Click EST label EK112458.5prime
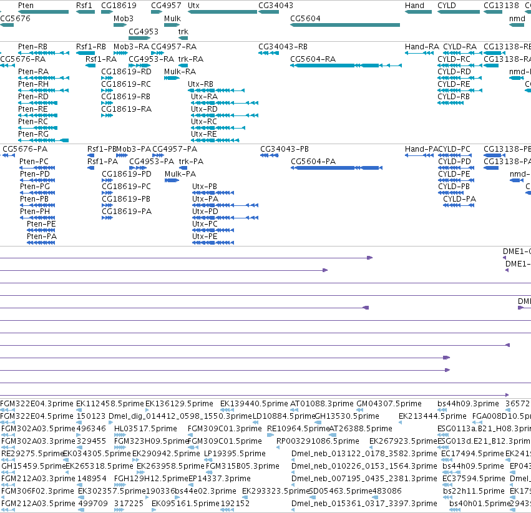Viewport: 531px width, 513px height. [110, 404]
